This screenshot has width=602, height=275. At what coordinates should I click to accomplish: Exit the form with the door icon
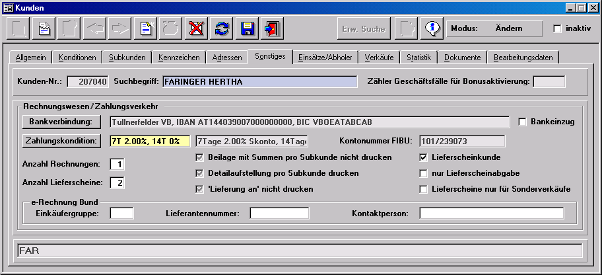coord(271,28)
